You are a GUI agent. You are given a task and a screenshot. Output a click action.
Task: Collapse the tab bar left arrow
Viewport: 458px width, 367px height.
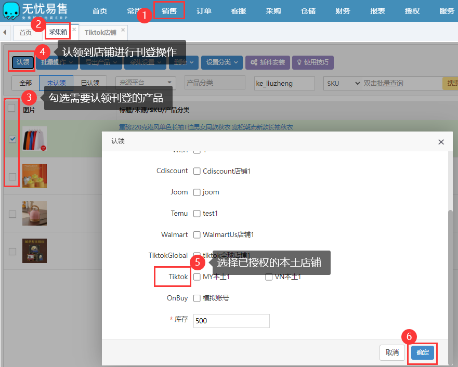[x=5, y=32]
